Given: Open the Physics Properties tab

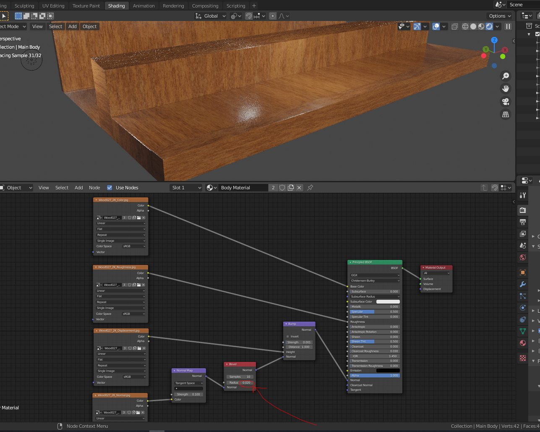Looking at the screenshot, I should tap(522, 308).
